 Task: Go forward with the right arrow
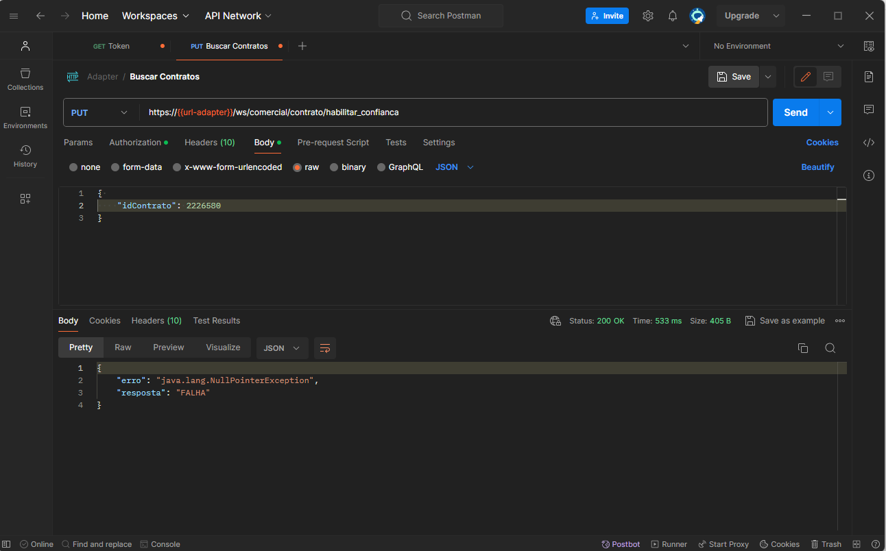[65, 16]
